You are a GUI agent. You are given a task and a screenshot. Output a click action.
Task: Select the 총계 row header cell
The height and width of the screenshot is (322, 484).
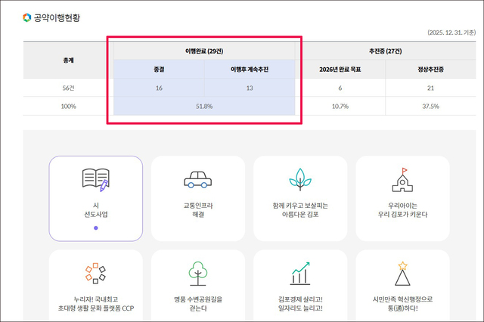68,59
